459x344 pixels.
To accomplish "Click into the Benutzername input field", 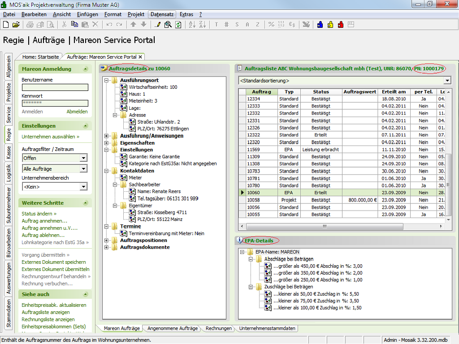I will click(55, 87).
